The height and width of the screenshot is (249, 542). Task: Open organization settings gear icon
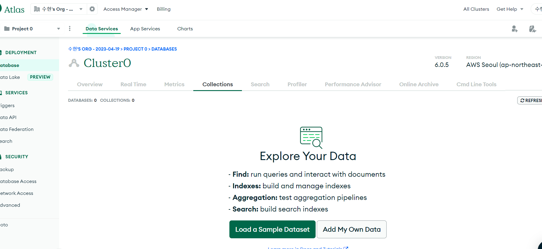pos(92,9)
